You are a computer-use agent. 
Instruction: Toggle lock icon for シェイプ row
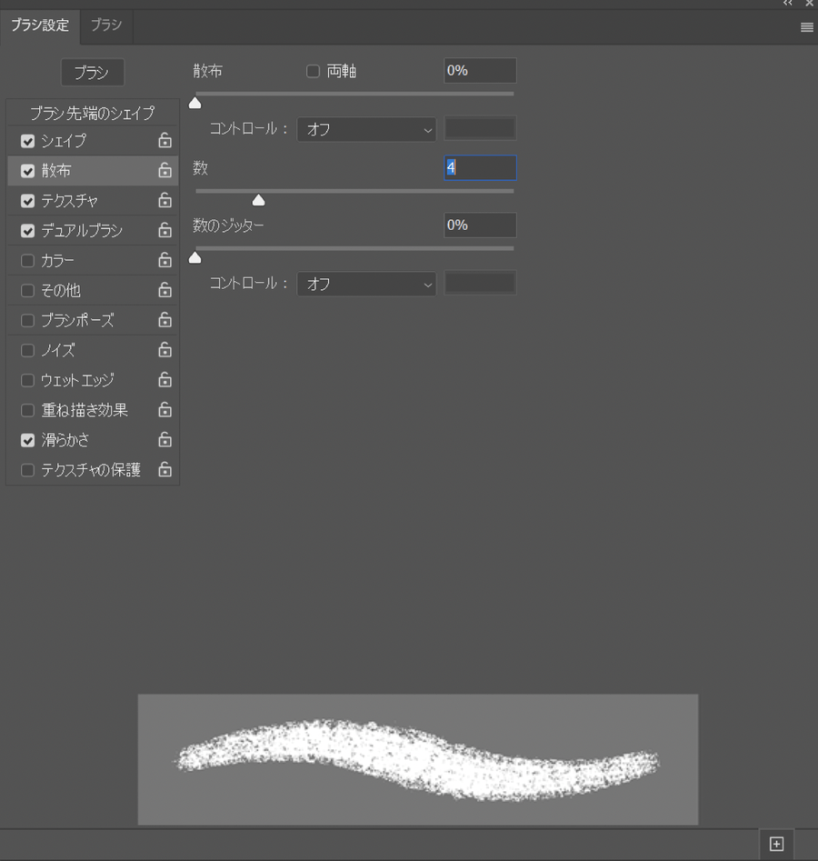165,141
